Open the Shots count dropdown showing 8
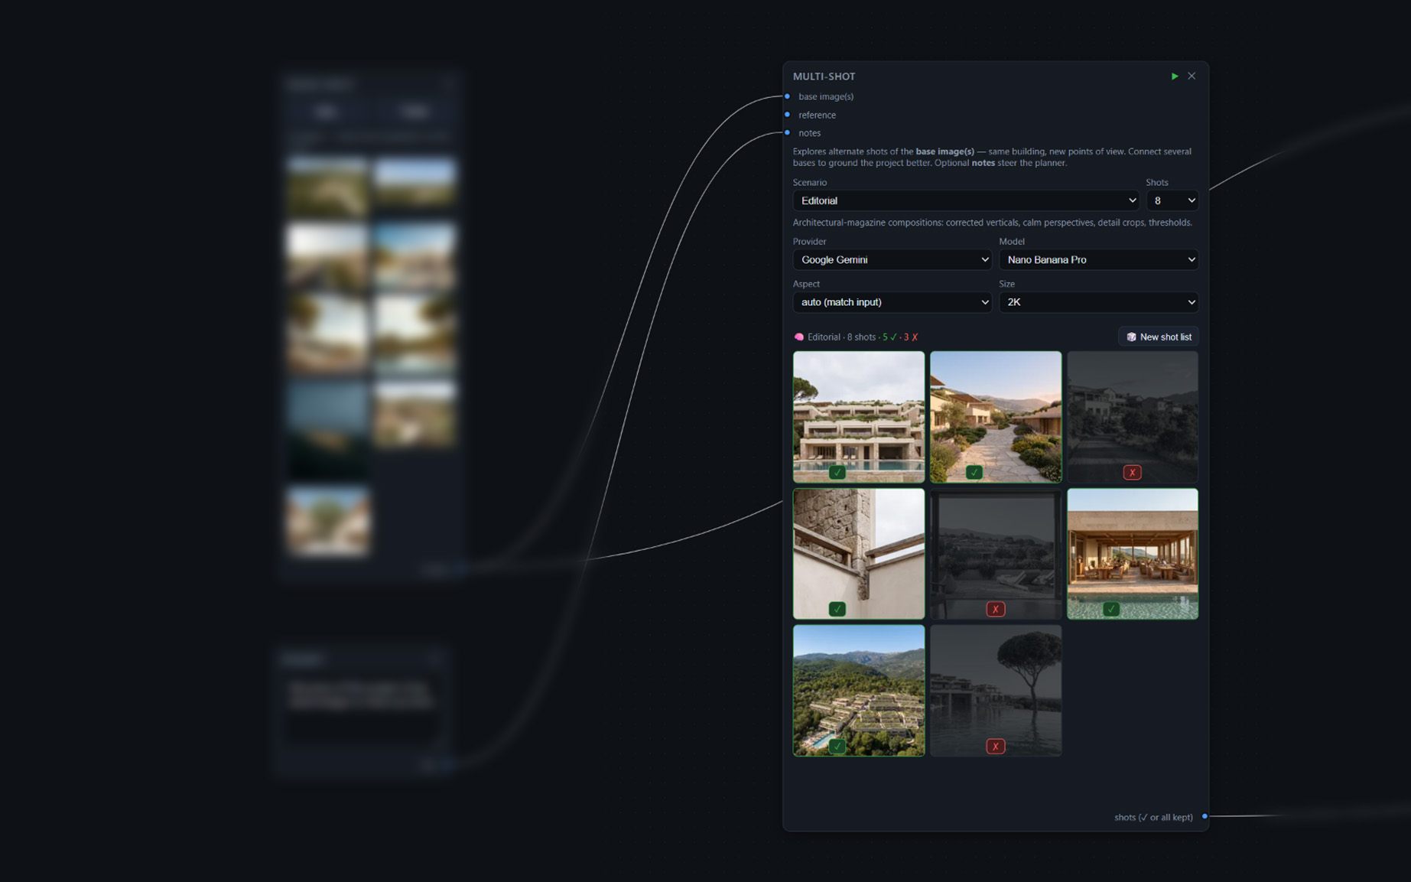The width and height of the screenshot is (1411, 882). click(x=1172, y=200)
